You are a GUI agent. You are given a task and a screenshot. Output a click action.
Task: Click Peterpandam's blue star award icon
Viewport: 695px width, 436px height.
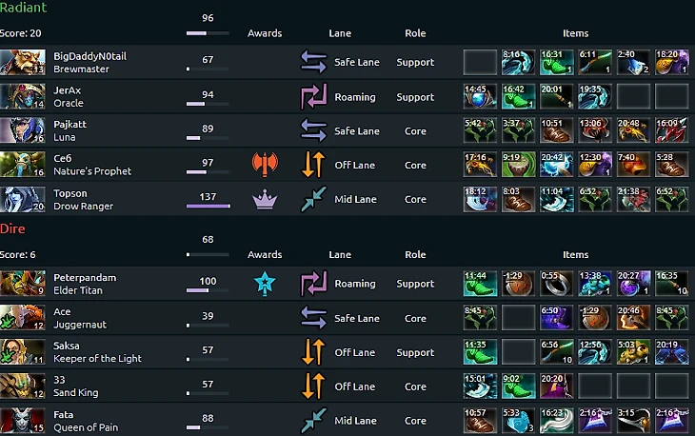[x=265, y=283]
